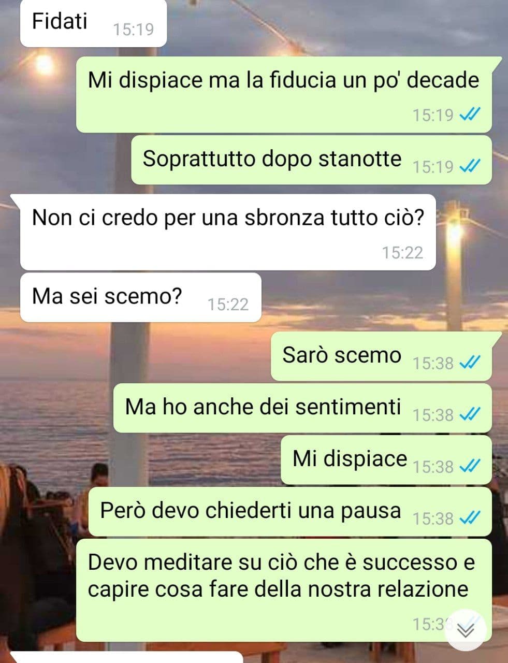Tap check marks on 'Però devo chiederti una pausa'
The width and height of the screenshot is (508, 663).
pyautogui.click(x=470, y=518)
